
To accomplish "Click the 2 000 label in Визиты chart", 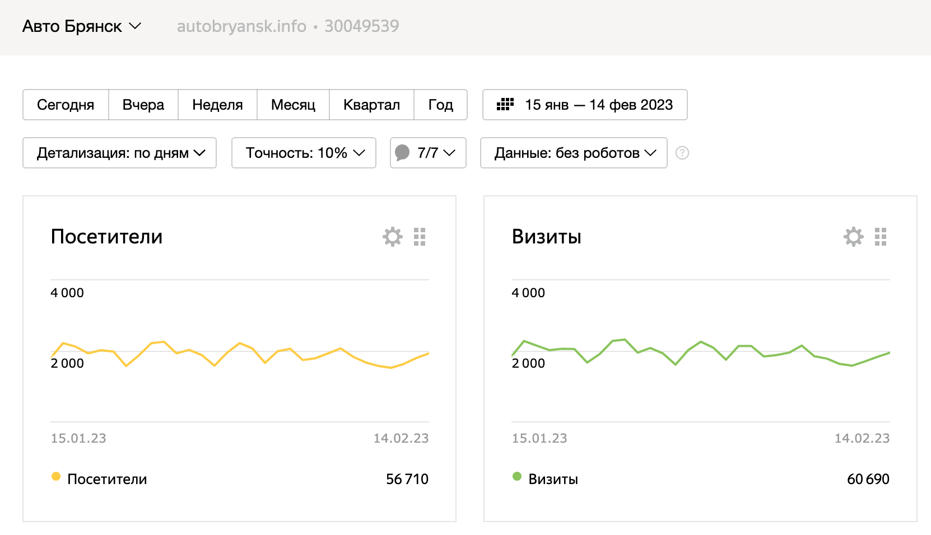I will [x=528, y=363].
